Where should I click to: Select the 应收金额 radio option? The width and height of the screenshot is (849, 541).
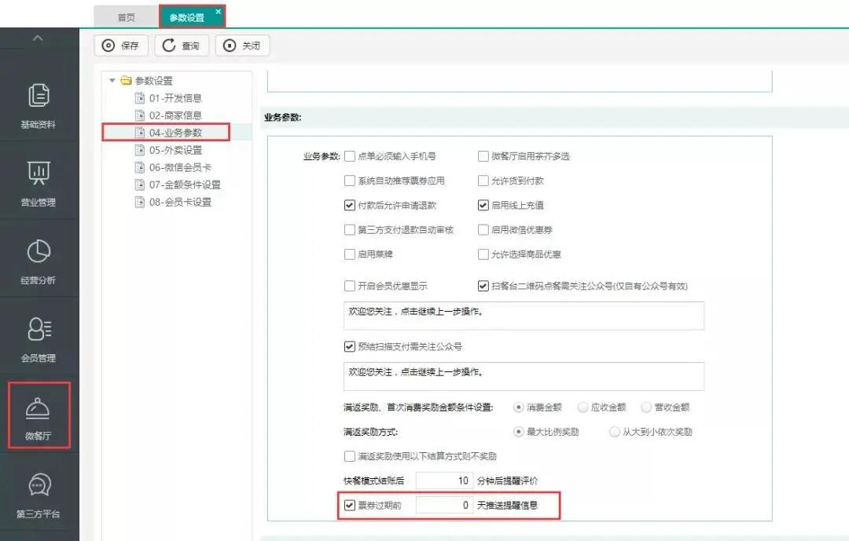pos(583,408)
